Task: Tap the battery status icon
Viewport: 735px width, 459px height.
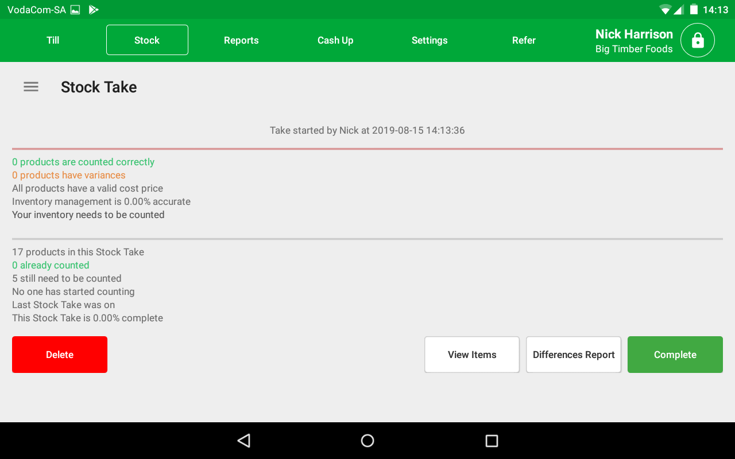Action: (694, 10)
